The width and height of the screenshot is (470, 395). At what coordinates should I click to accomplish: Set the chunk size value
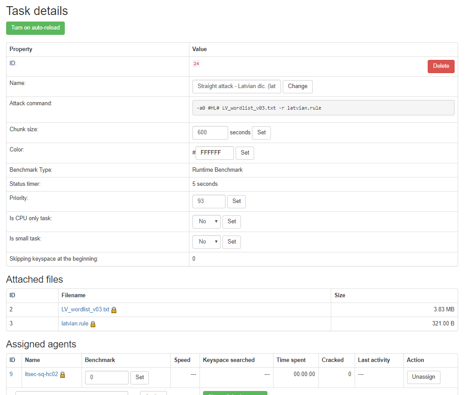[261, 133]
